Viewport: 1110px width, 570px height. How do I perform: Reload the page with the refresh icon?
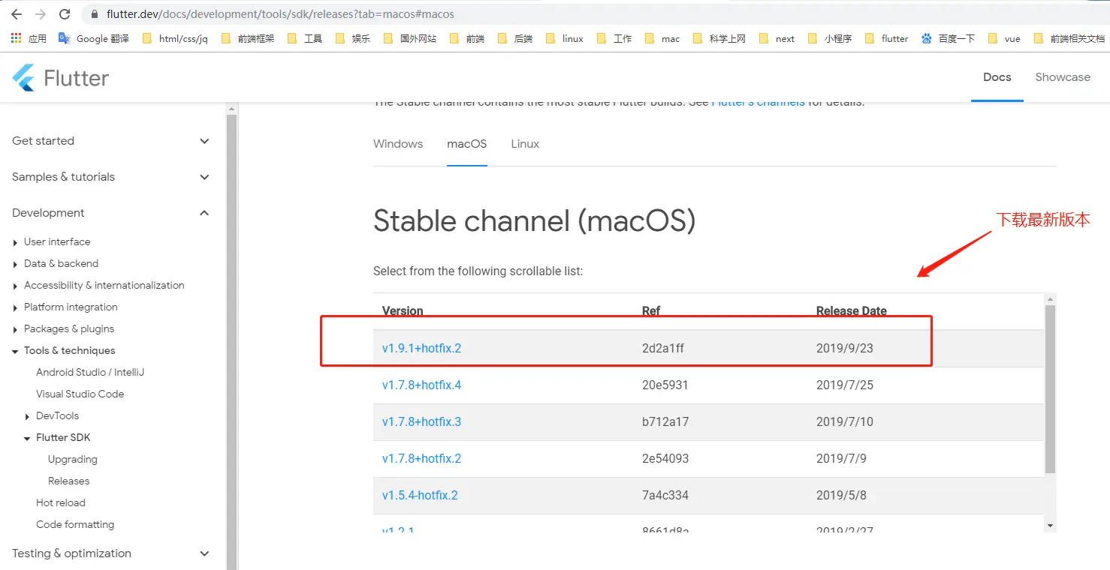click(x=65, y=14)
